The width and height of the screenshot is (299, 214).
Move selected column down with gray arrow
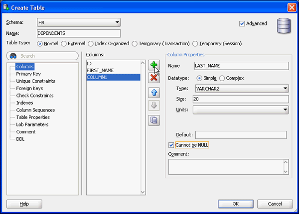point(154,106)
